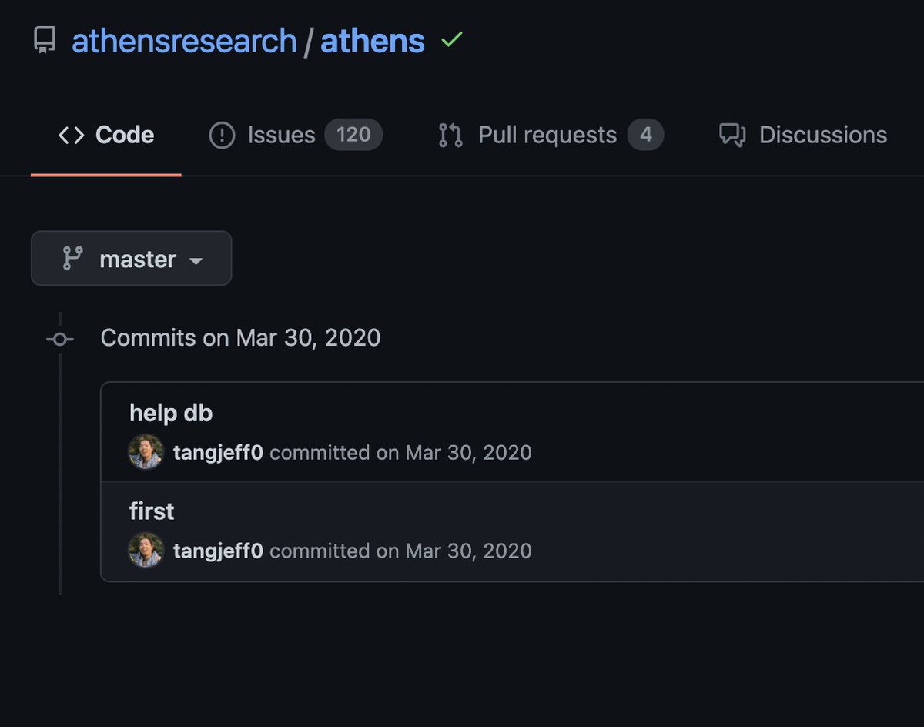
Task: Open tangjeff0 profile from first commit
Action: (x=218, y=551)
